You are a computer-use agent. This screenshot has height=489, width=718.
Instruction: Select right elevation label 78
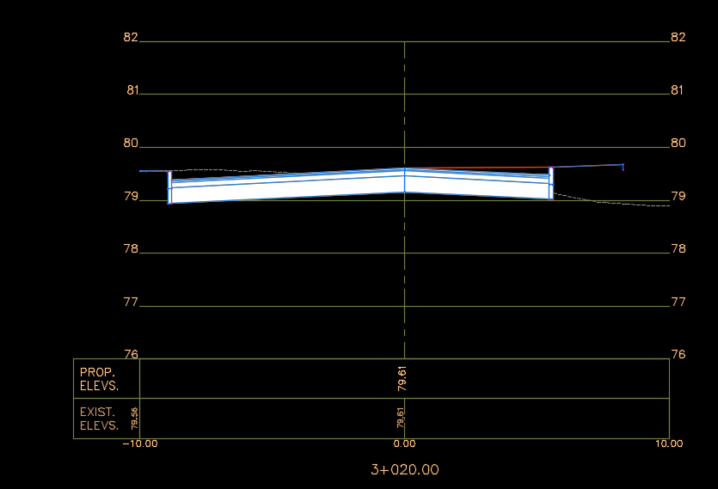(x=678, y=248)
